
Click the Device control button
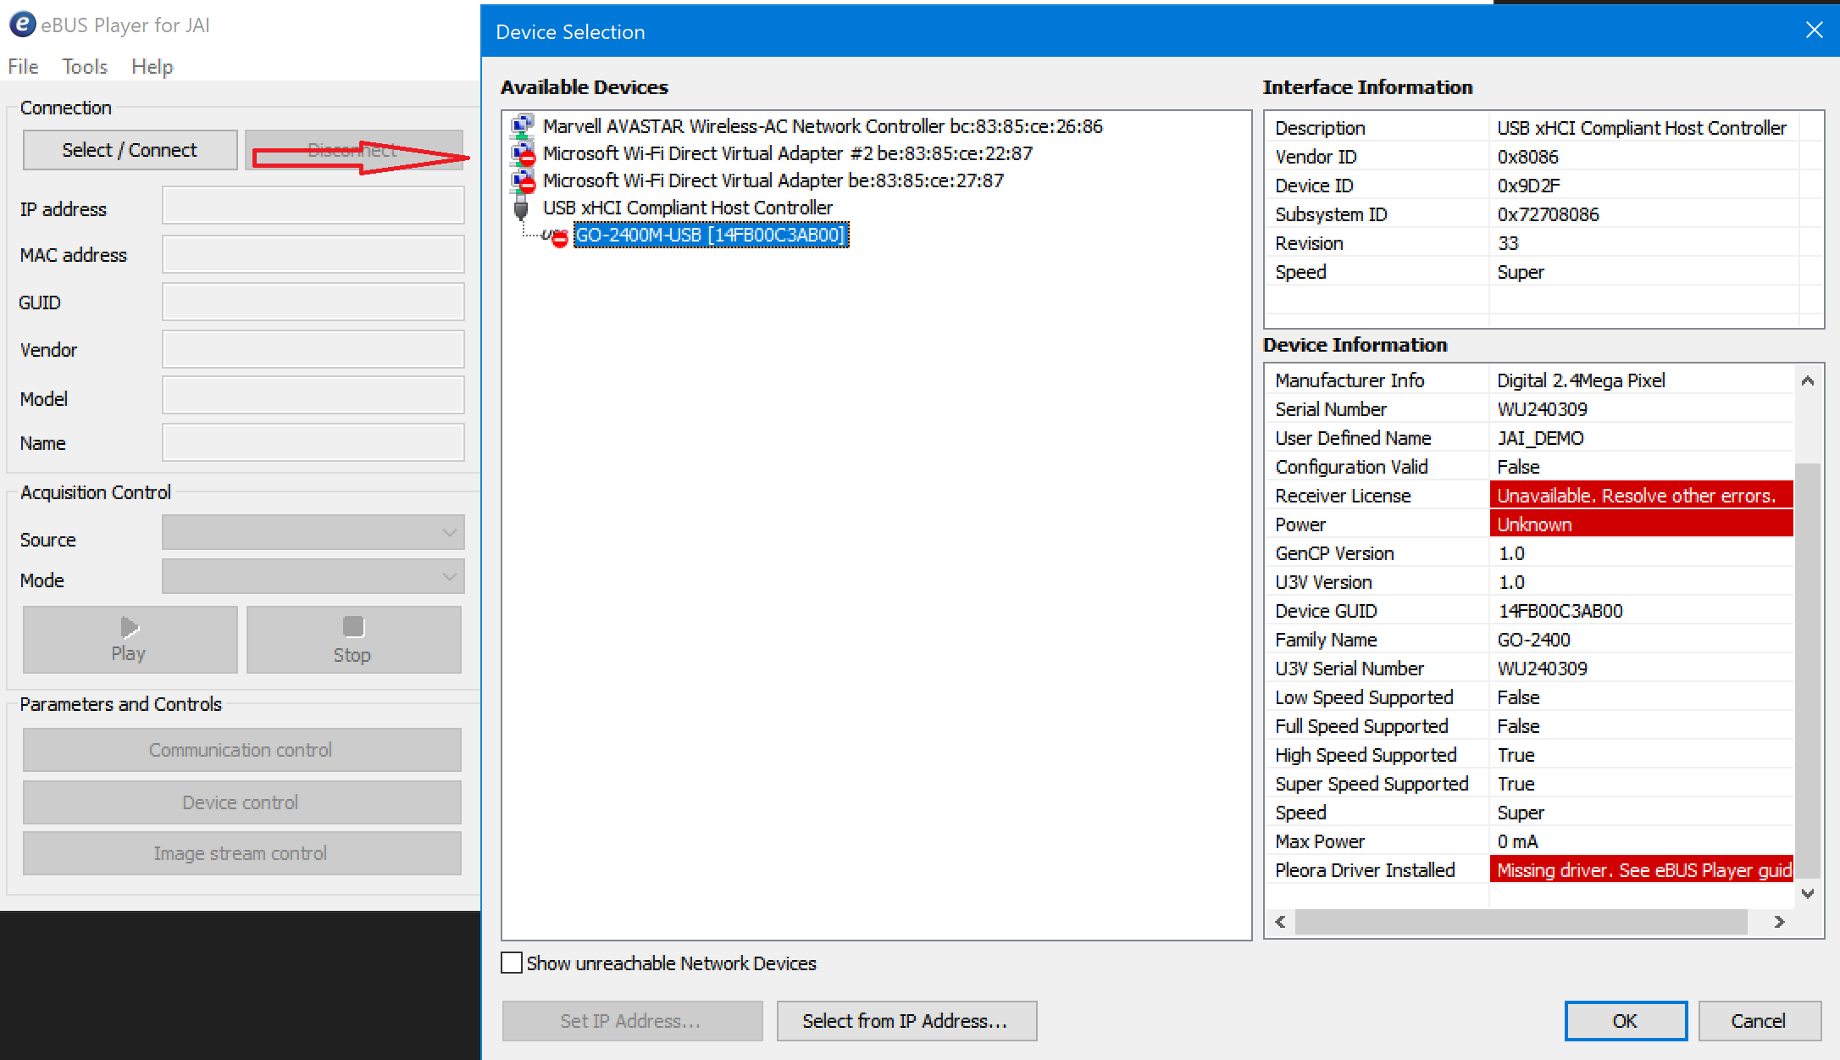tap(241, 802)
